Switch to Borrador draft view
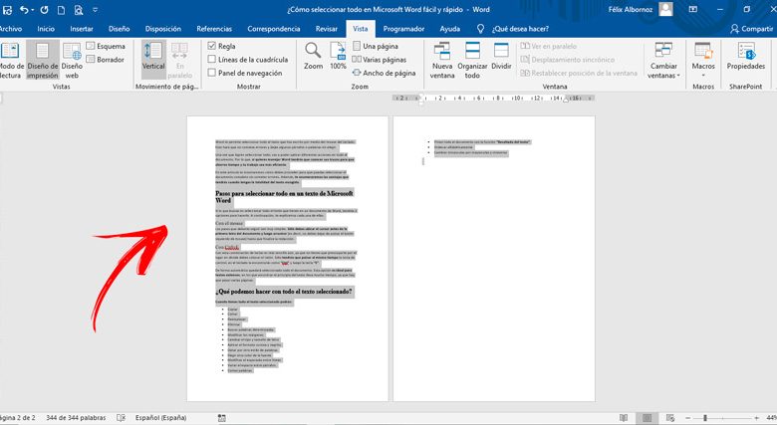 (x=105, y=60)
